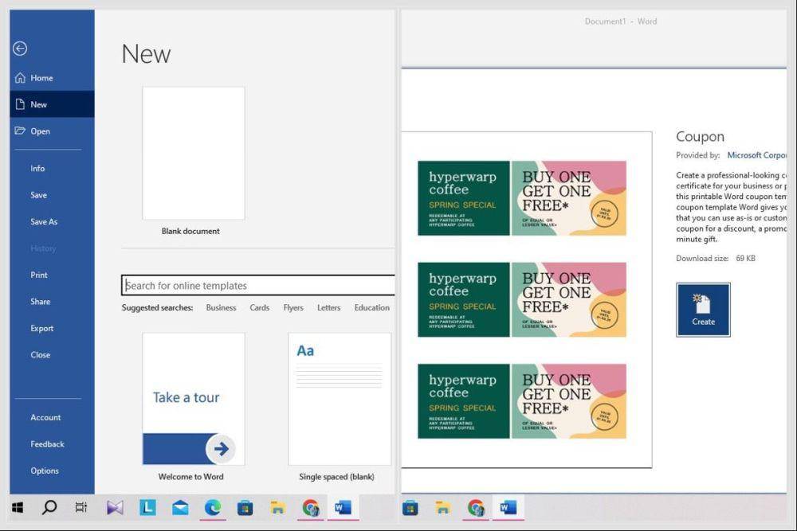Screen dimensions: 797x531
Task: Click the Home house icon
Action: tap(20, 78)
